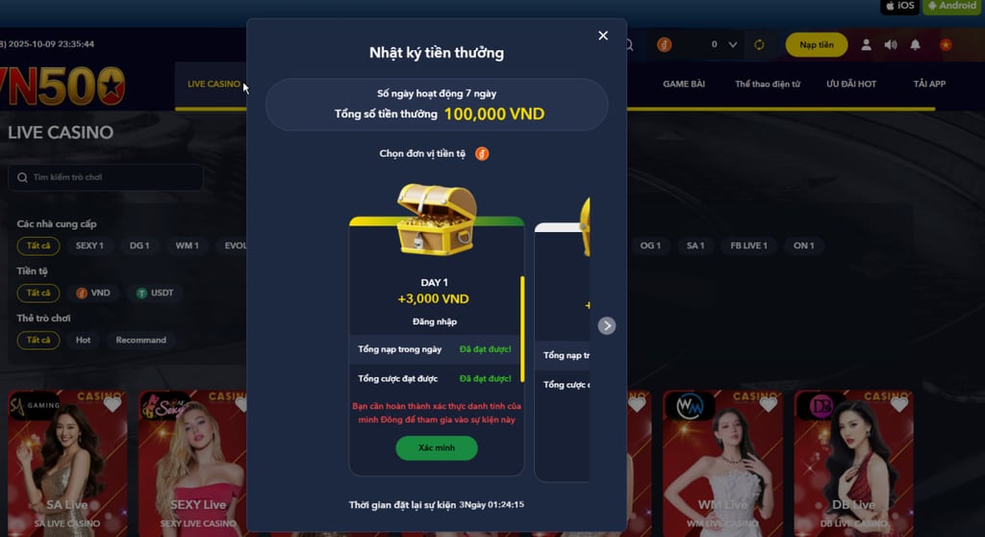Filter providers by SEXY 1
The height and width of the screenshot is (537, 985).
(89, 245)
